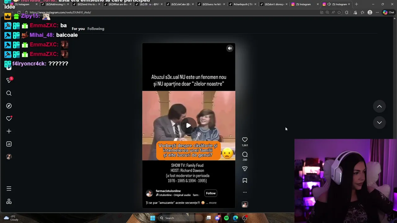Click the EmmaZXC "ba" chat message
The width and height of the screenshot is (397, 223).
pyautogui.click(x=36, y=25)
